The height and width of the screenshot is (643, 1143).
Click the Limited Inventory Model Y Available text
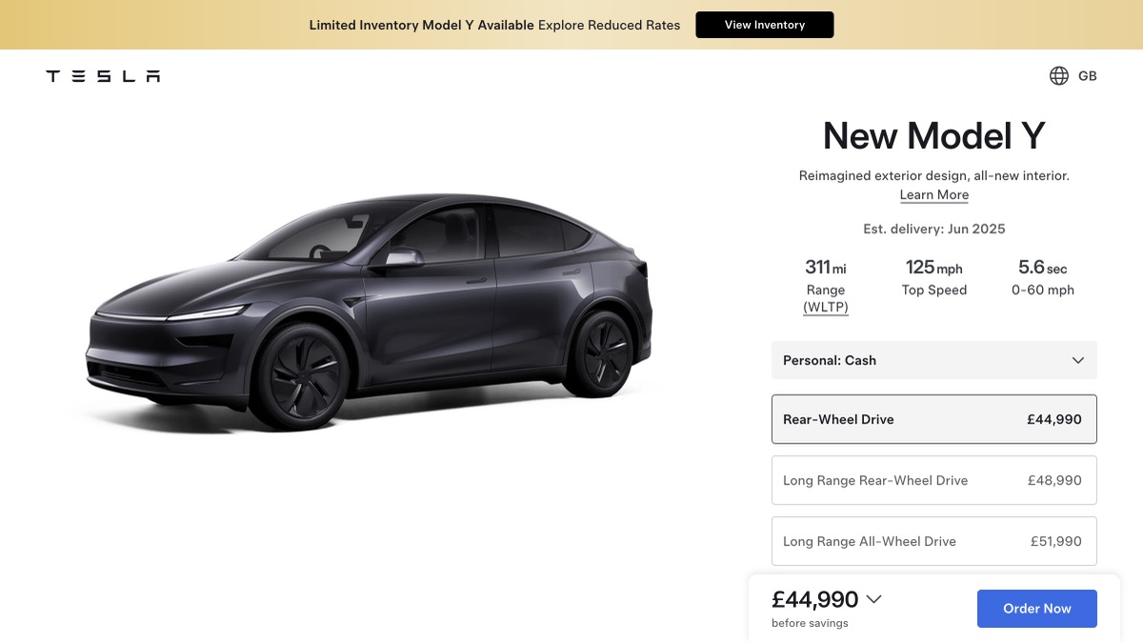point(422,25)
